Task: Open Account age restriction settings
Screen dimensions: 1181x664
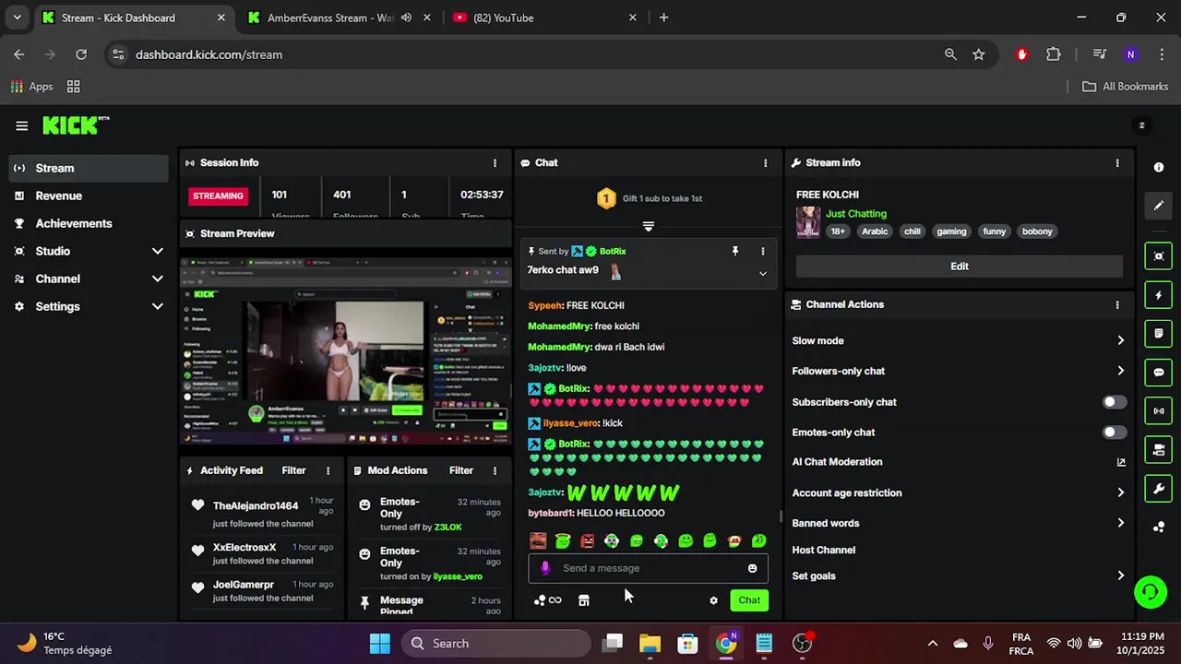Action: [x=960, y=492]
